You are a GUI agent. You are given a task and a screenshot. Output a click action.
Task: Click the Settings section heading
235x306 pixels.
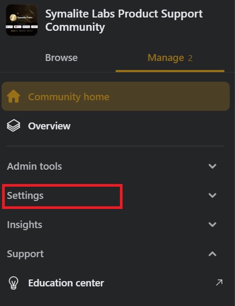tap(25, 196)
